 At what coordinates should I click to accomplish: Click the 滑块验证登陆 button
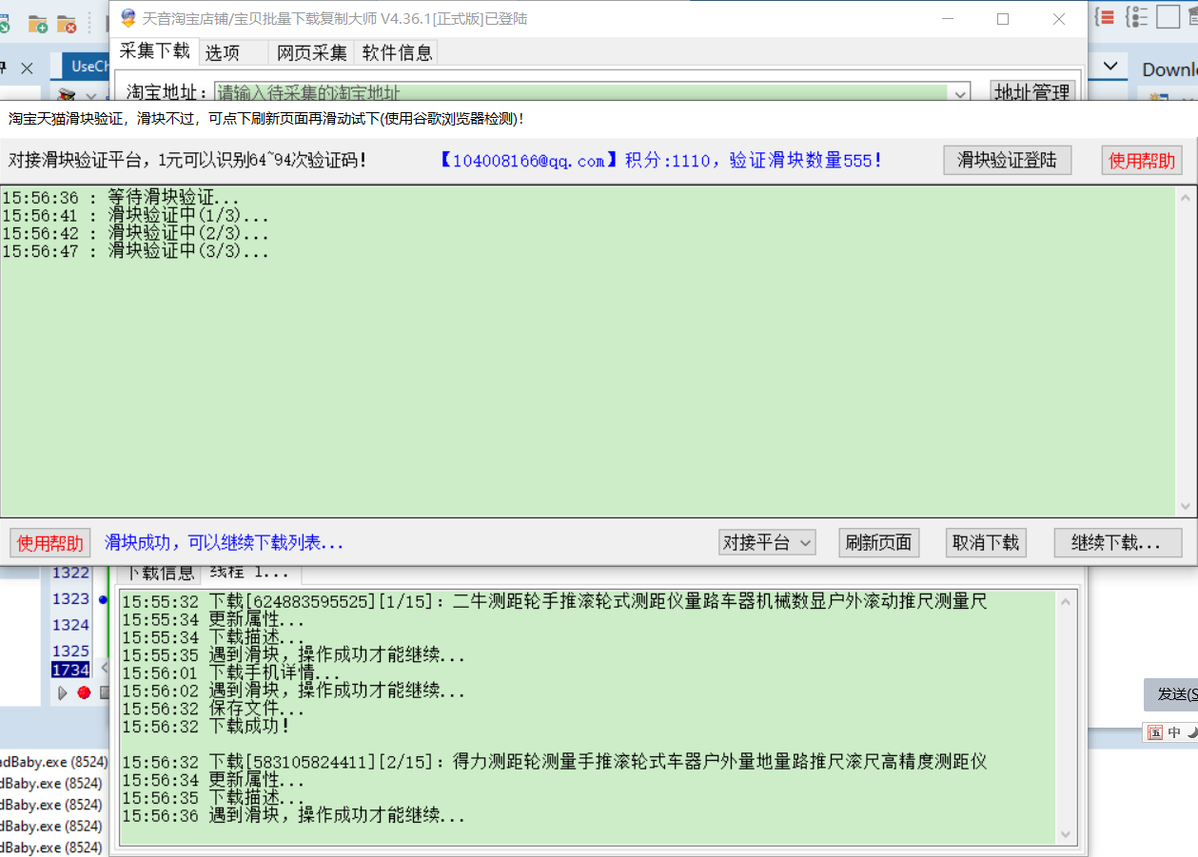pos(1007,160)
